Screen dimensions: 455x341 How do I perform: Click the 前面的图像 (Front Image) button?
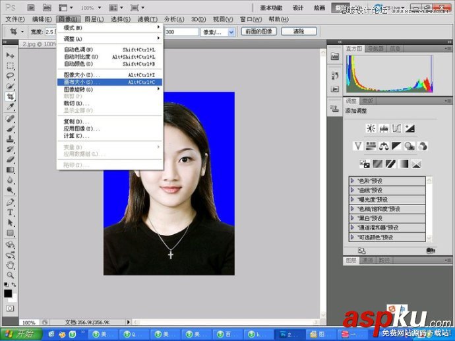click(258, 32)
